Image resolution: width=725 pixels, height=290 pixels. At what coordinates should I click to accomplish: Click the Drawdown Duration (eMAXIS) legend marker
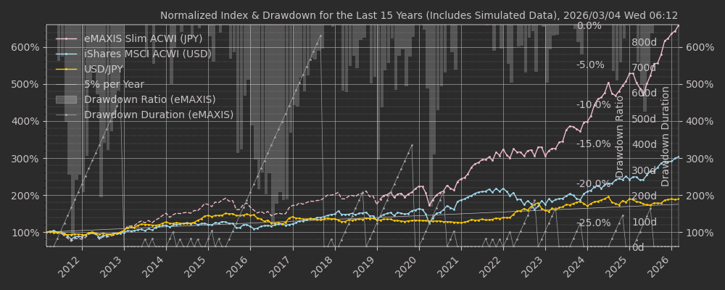[x=66, y=115]
